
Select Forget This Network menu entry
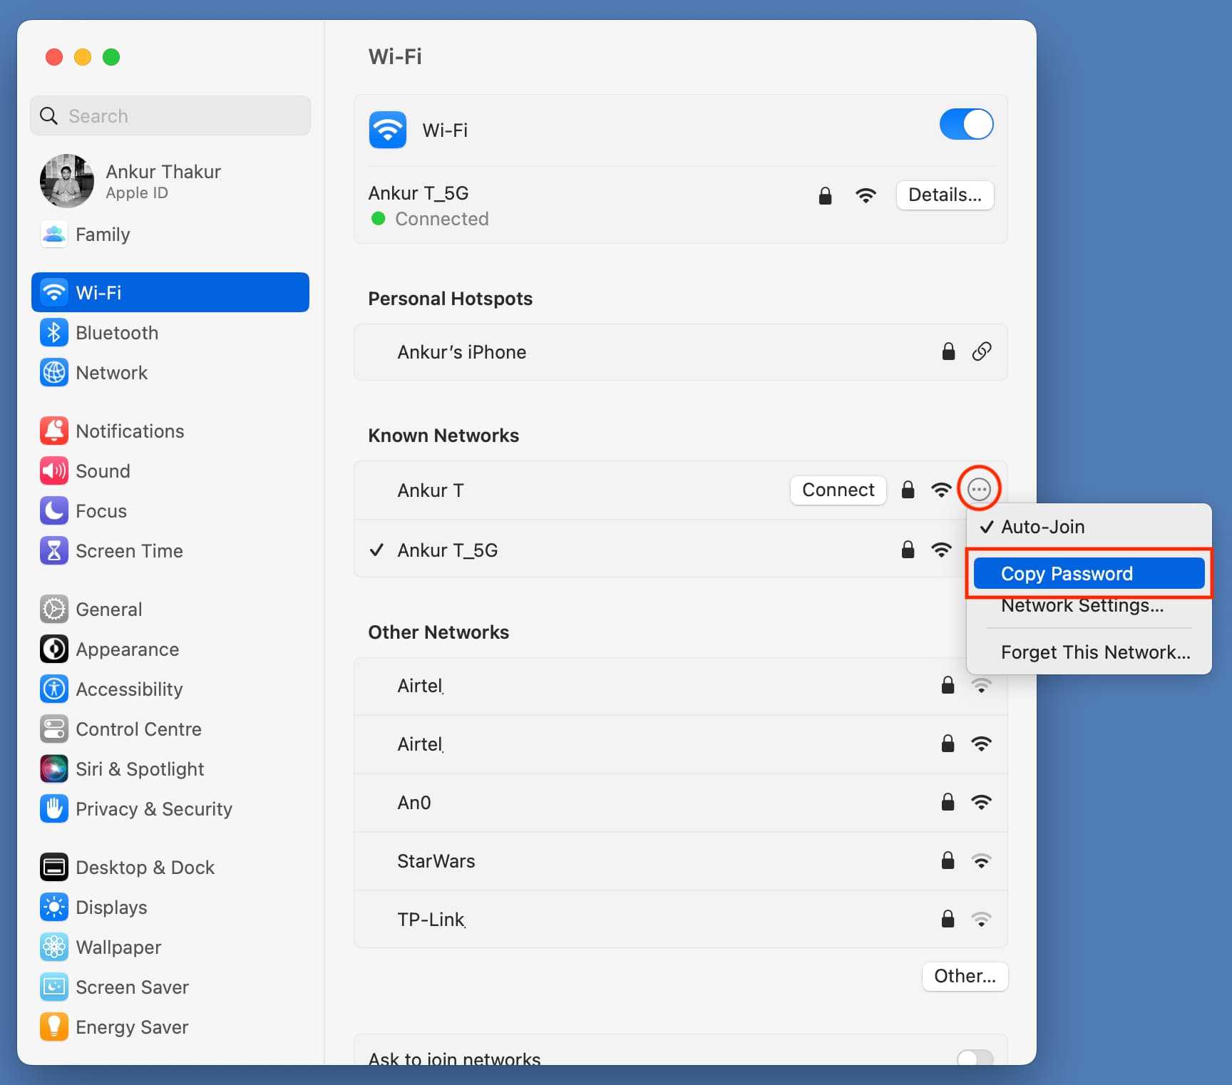tap(1095, 652)
